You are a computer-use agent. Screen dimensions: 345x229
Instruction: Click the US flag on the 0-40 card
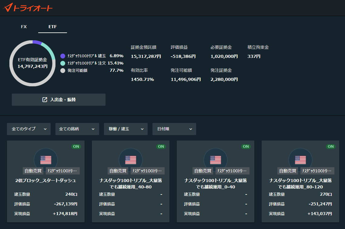pyautogui.click(x=216, y=160)
